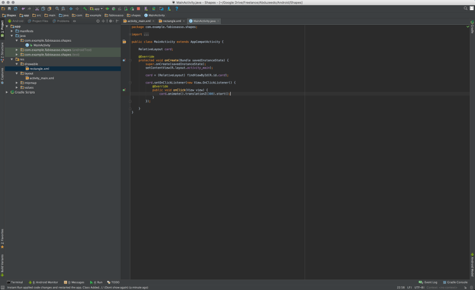475x290 pixels.
Task: Expand the Gradle Scripts arrow
Action: coord(7,92)
